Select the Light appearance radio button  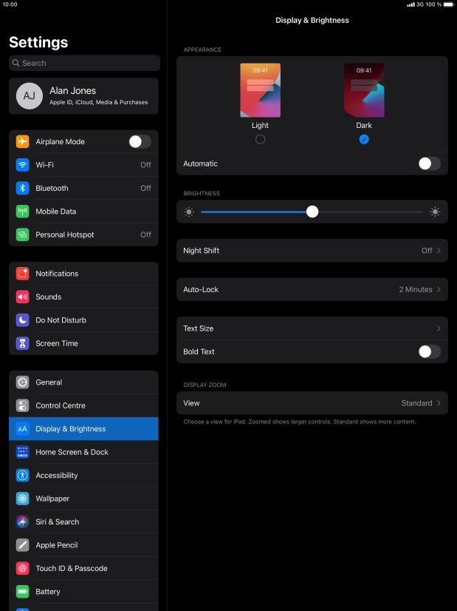260,139
